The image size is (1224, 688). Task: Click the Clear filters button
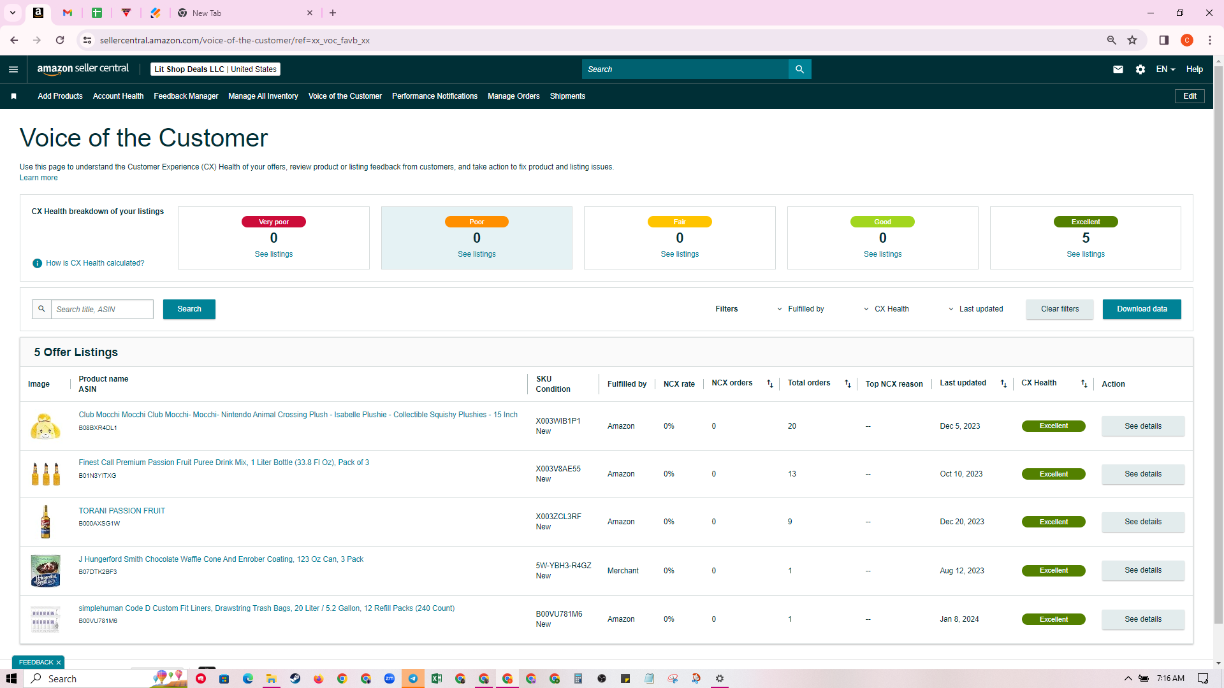[1060, 309]
